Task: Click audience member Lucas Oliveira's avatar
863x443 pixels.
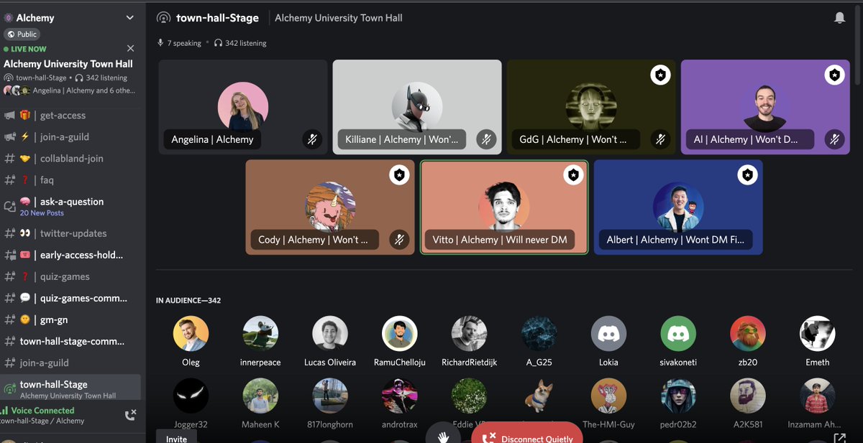Action: coord(330,334)
